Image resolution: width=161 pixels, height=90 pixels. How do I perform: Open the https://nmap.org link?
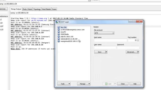39,18
